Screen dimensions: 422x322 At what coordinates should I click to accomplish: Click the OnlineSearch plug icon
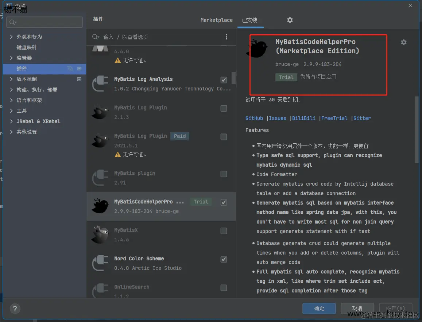[x=100, y=291]
